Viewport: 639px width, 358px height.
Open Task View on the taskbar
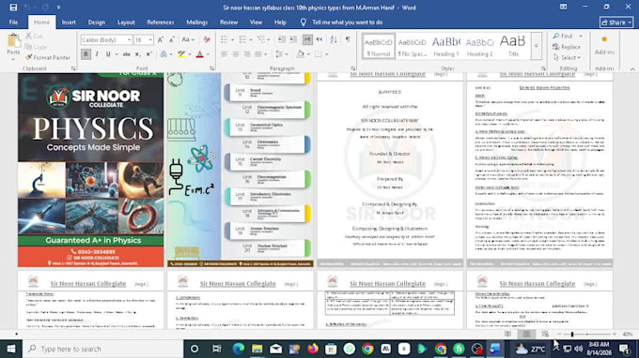click(217, 349)
